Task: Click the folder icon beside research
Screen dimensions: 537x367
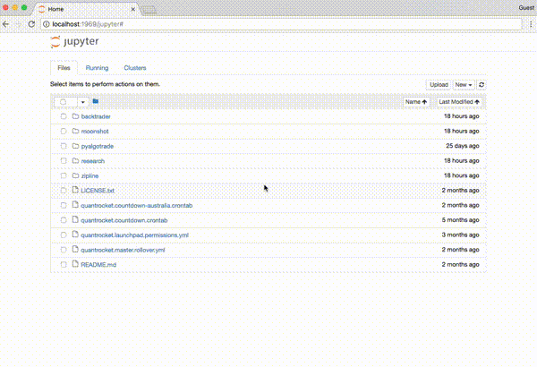Action: (75, 161)
